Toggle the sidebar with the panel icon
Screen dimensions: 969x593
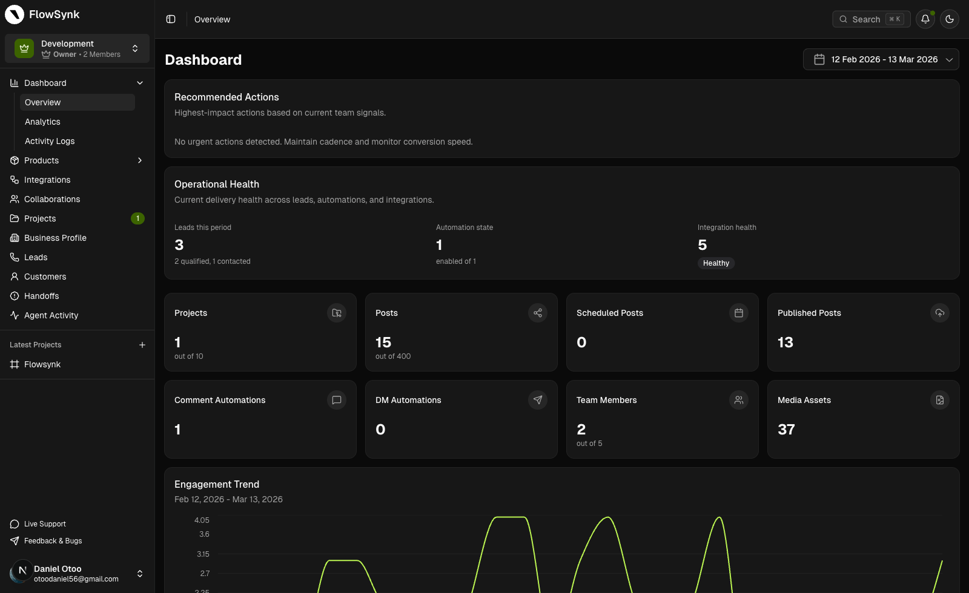171,19
